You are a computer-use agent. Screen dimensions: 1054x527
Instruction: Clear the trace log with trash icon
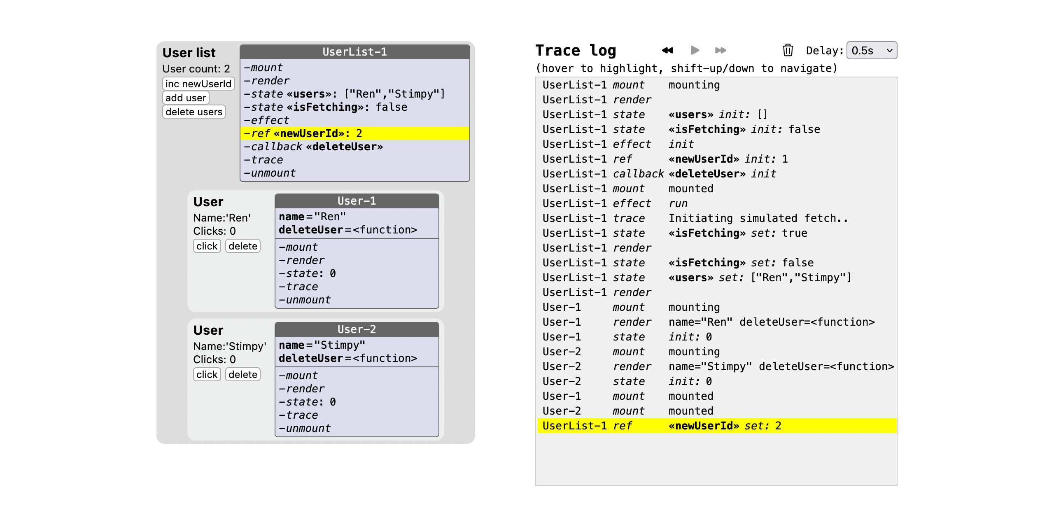(788, 50)
